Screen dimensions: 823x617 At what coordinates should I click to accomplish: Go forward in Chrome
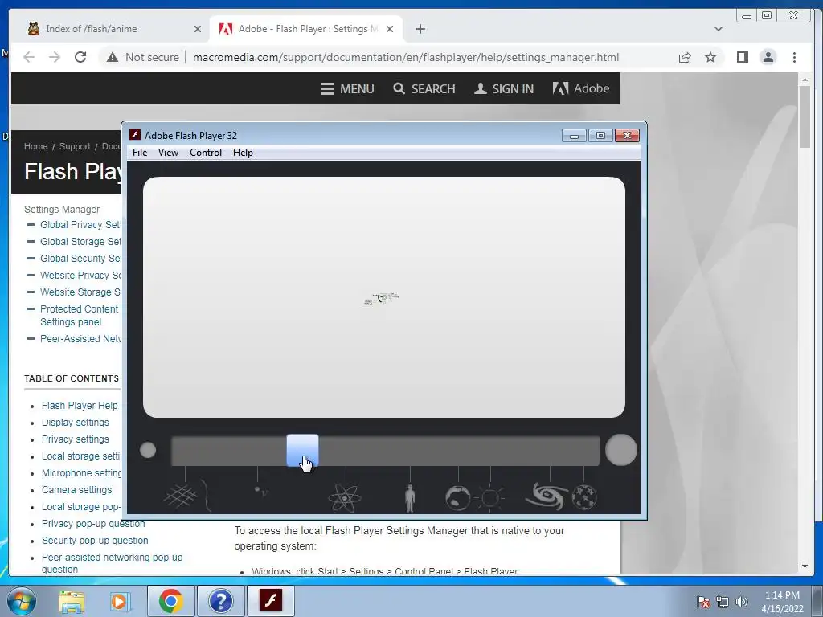[55, 57]
